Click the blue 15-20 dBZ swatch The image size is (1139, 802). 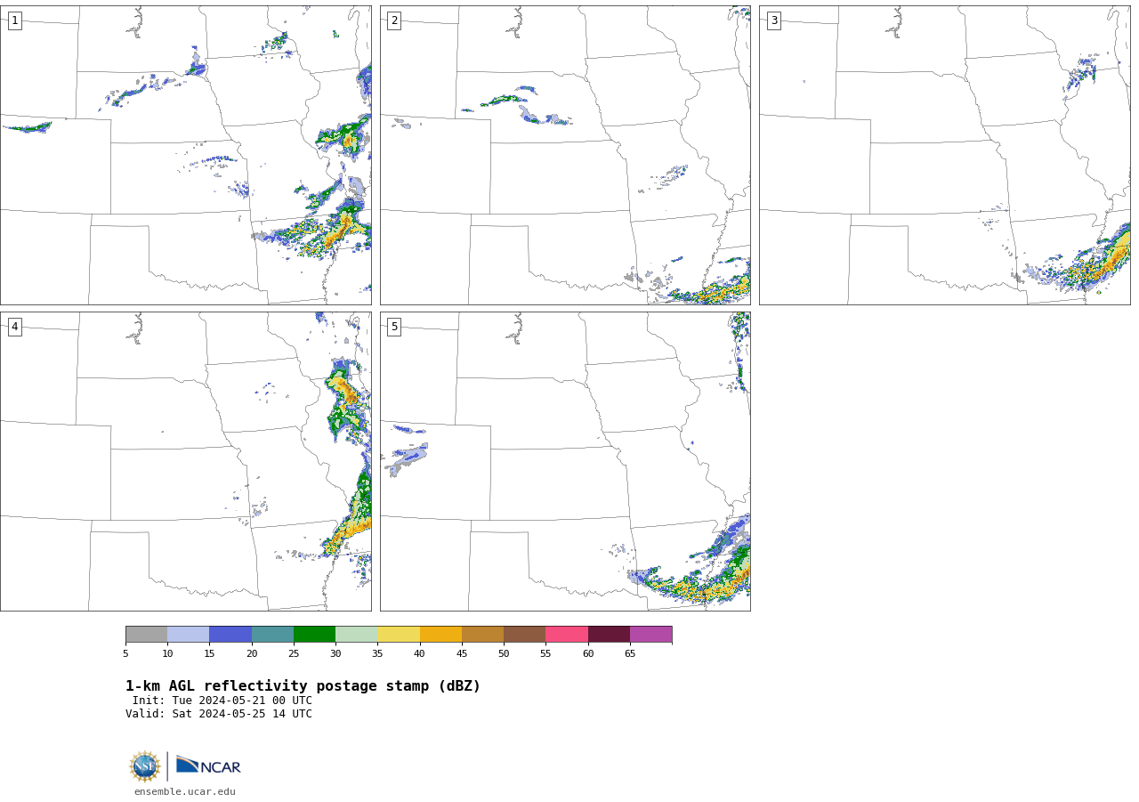tap(230, 635)
